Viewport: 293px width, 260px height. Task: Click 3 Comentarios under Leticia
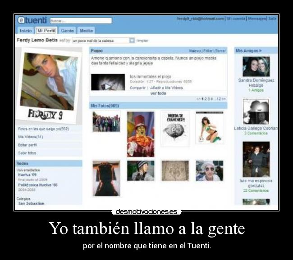[256, 133]
